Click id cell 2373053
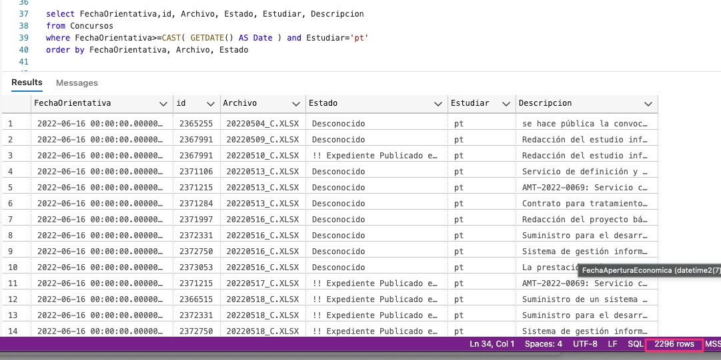Viewport: 721px width, 360px height. [x=196, y=268]
